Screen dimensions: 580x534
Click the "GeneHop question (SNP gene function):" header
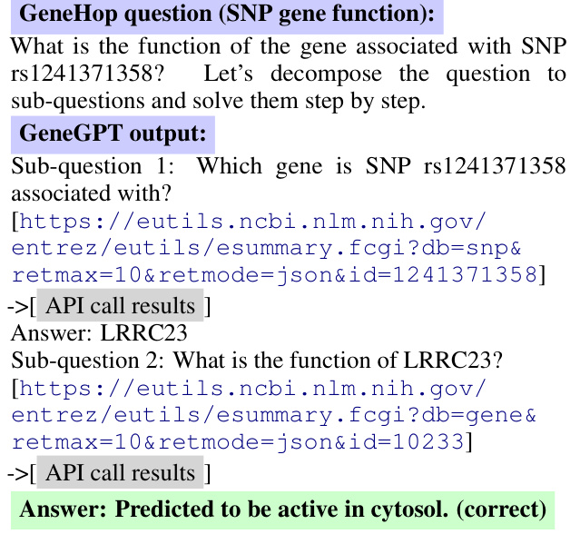point(226,16)
